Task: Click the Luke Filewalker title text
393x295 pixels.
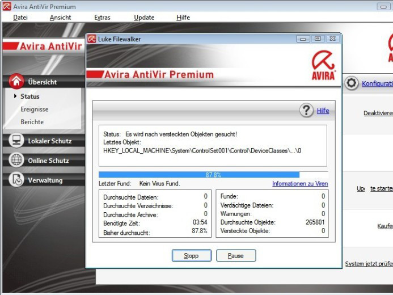Action: [x=119, y=39]
